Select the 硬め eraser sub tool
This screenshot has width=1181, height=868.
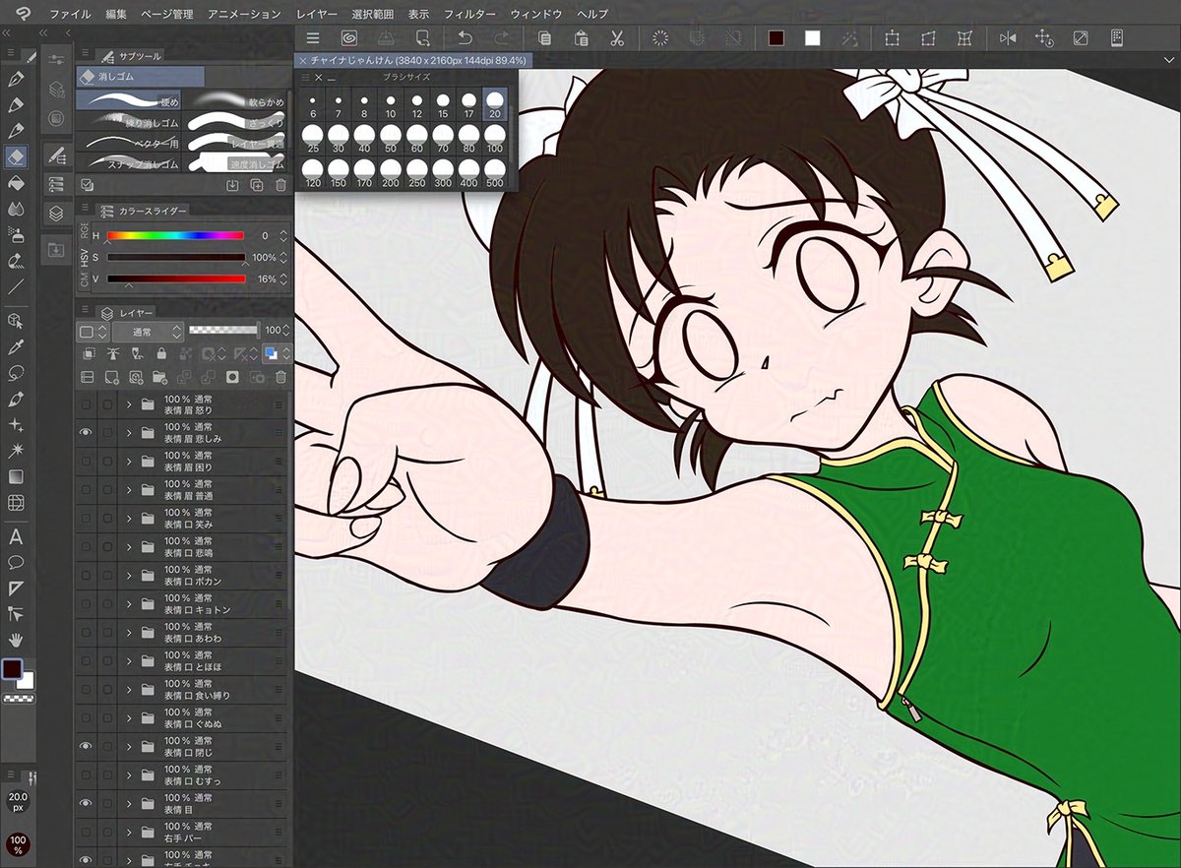(130, 100)
